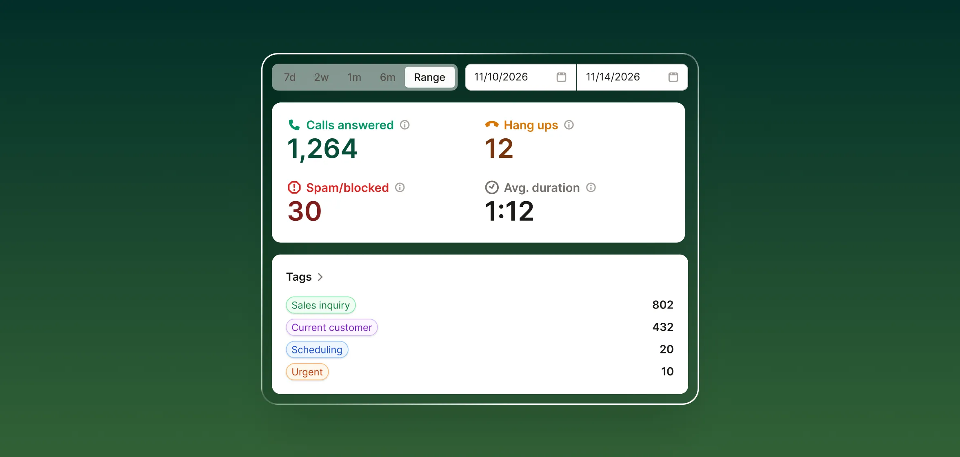Select the 6m time period tab
The height and width of the screenshot is (457, 960).
click(387, 77)
